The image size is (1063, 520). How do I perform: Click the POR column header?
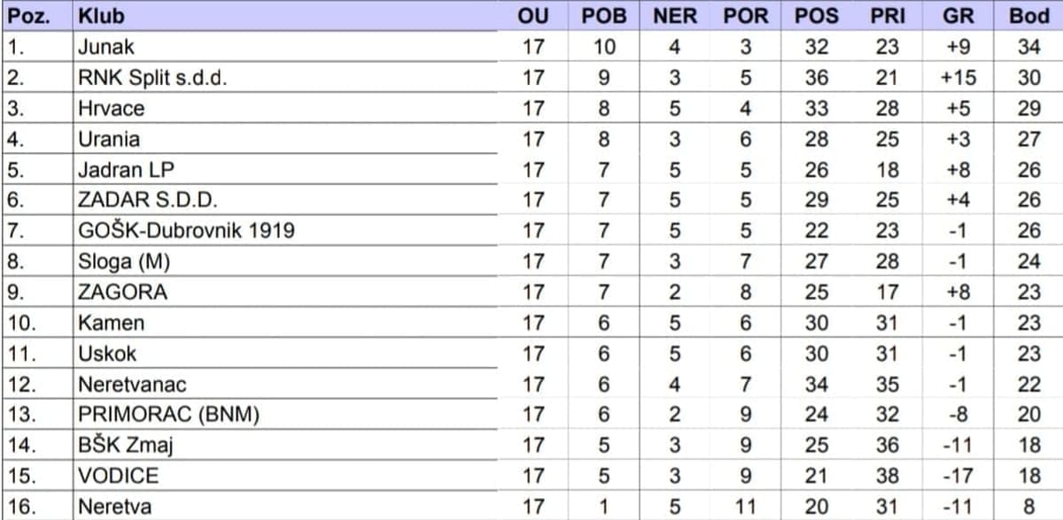[745, 16]
